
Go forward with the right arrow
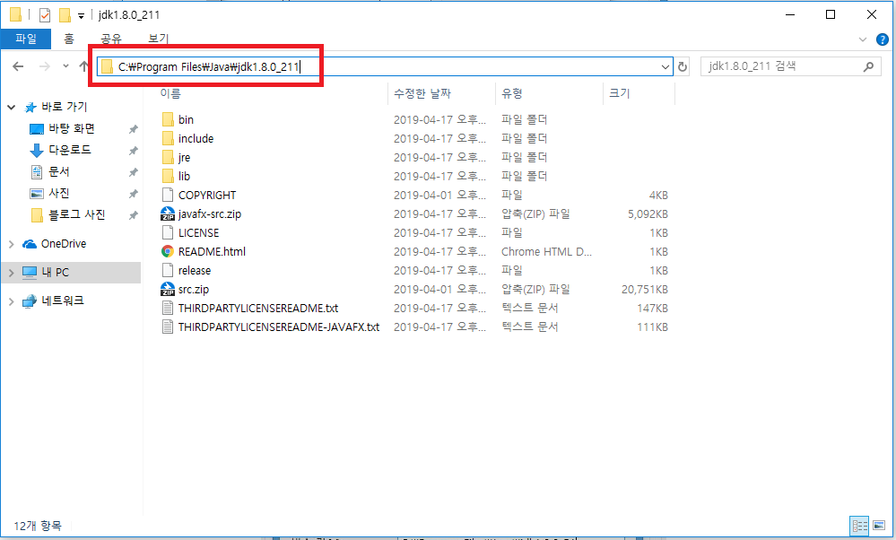coord(45,66)
